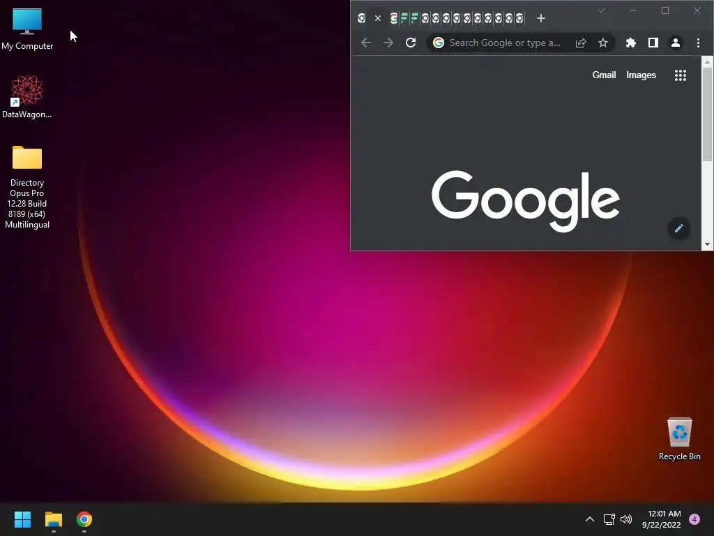The image size is (714, 536).
Task: Open the Gmail link
Action: 604,75
